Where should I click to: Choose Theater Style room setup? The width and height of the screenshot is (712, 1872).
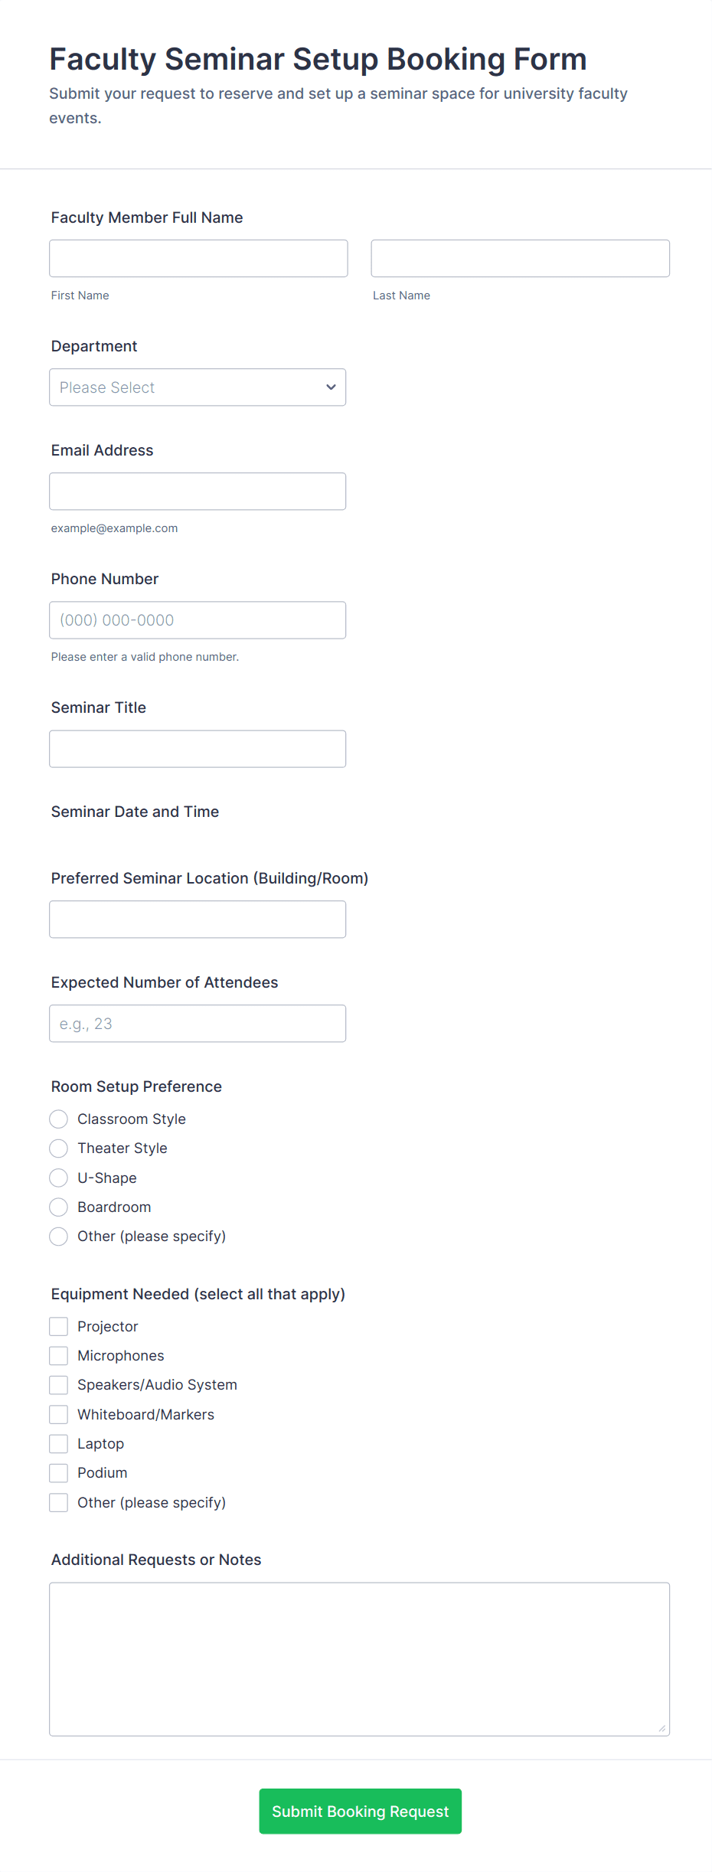point(59,1148)
